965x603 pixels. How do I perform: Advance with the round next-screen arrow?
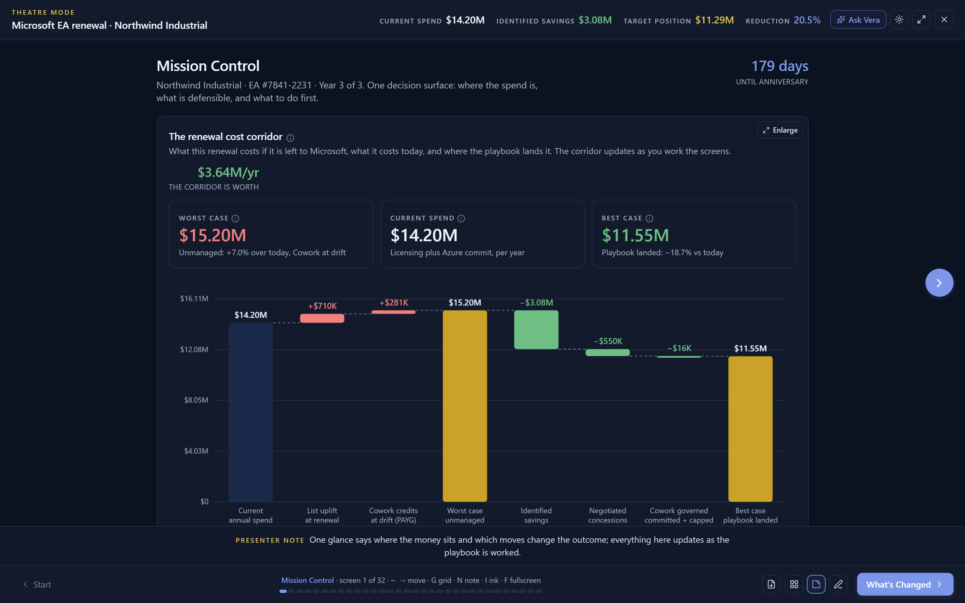[939, 283]
